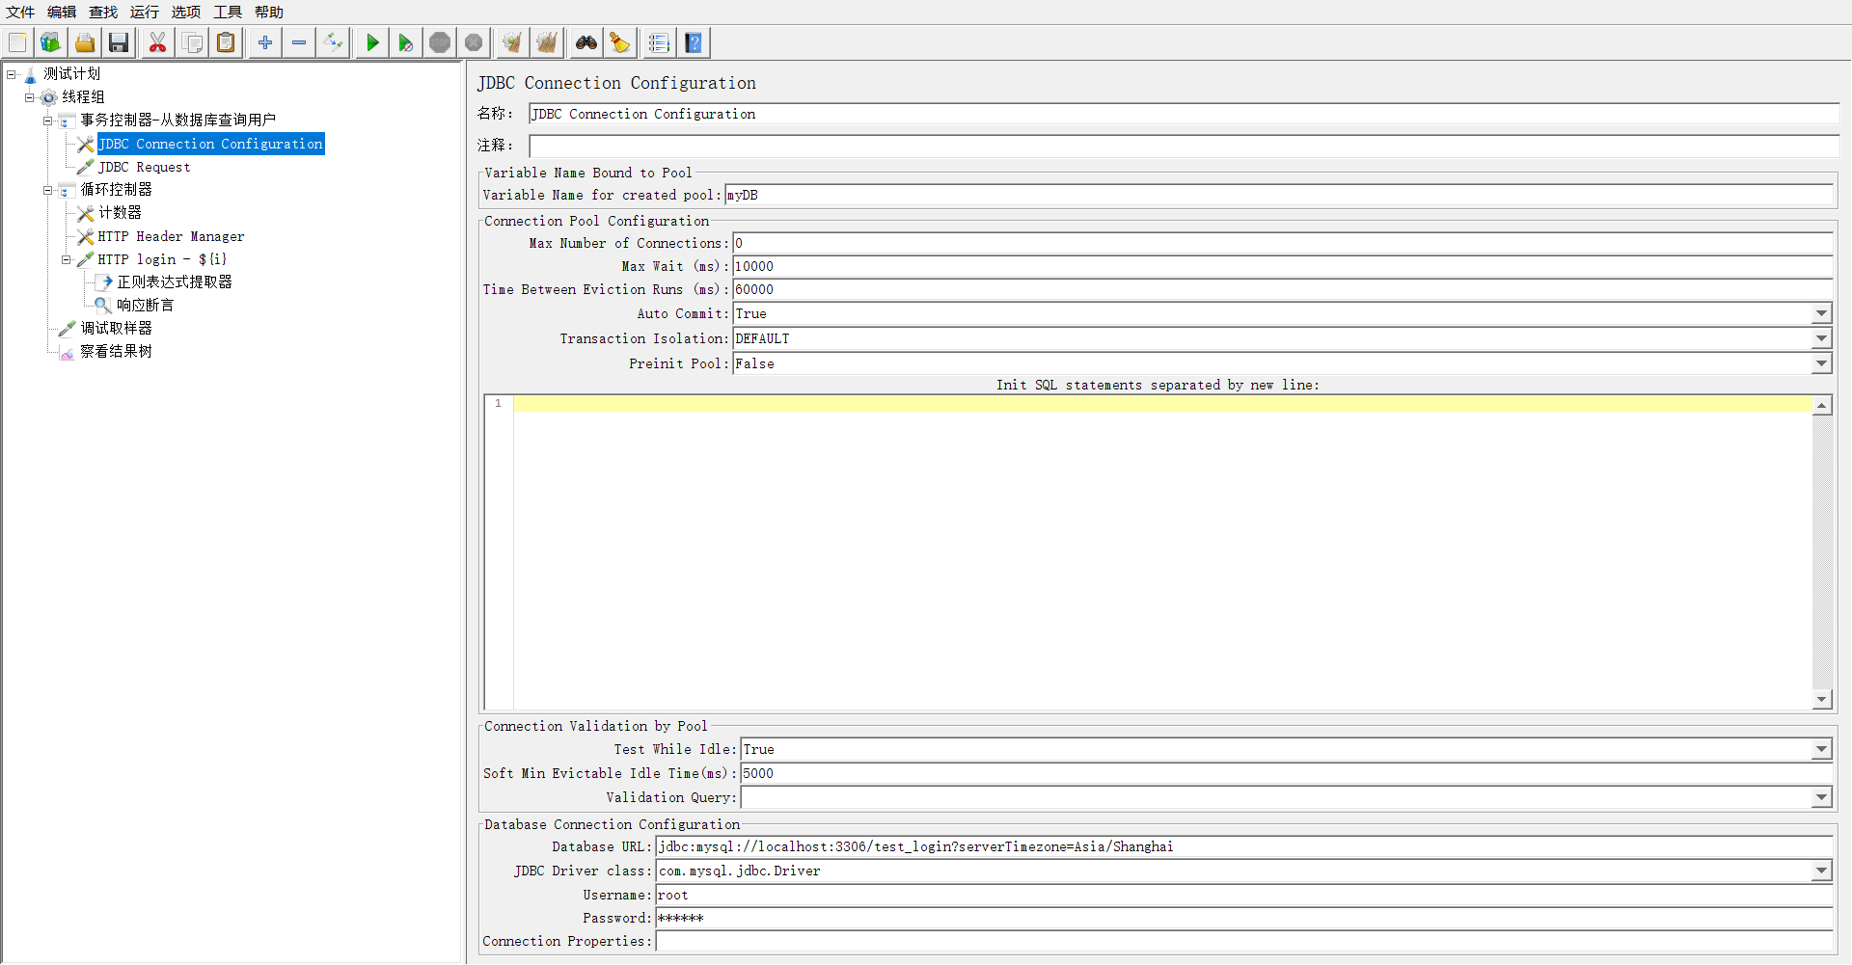1852x965 pixels.
Task: Collapse the HTTP login - ${i} node
Action: coord(67,259)
